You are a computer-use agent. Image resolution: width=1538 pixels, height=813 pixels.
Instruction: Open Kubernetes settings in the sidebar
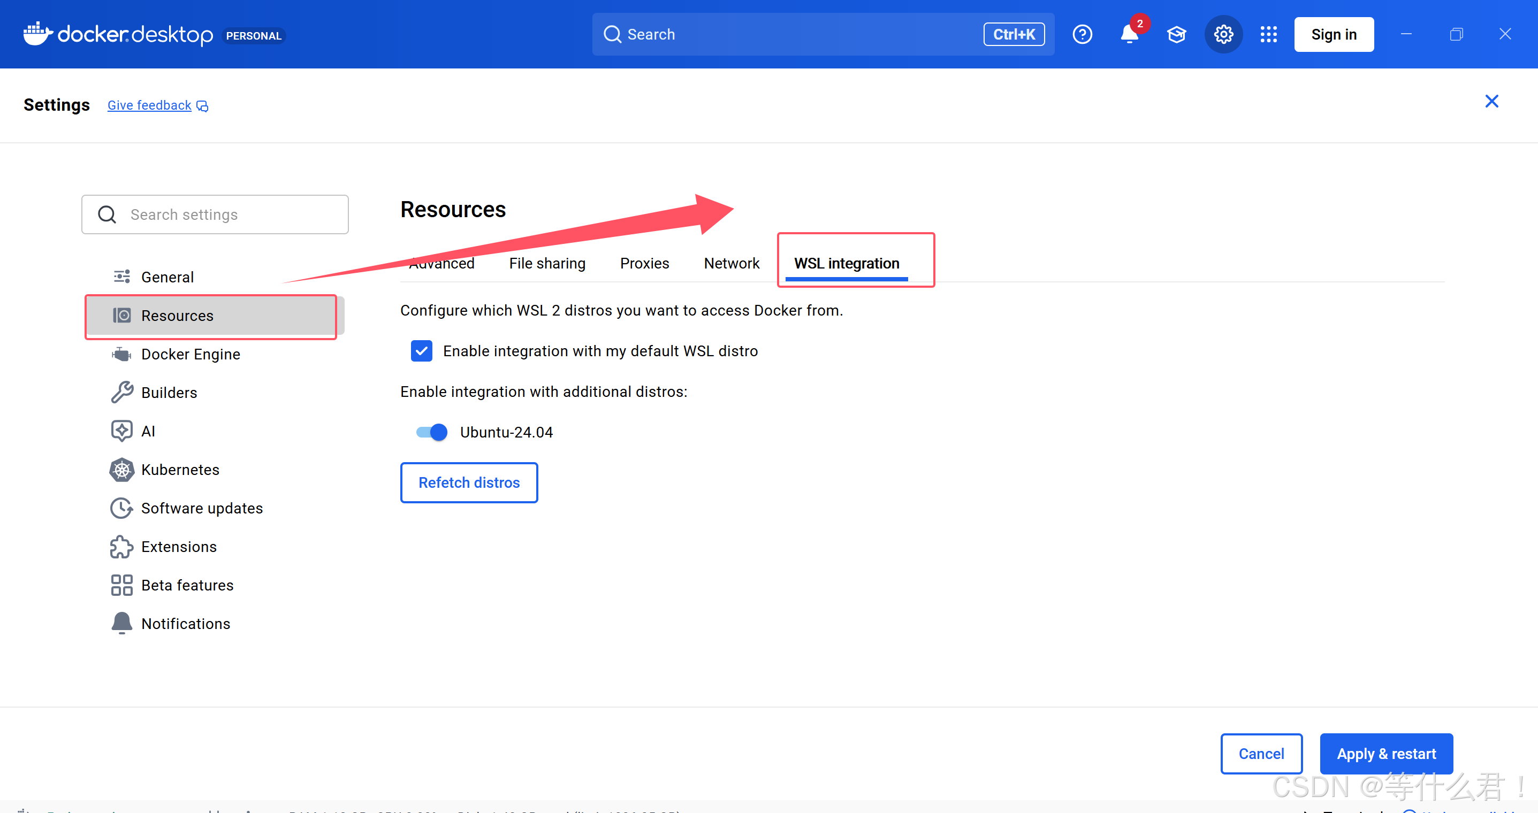[x=180, y=470]
